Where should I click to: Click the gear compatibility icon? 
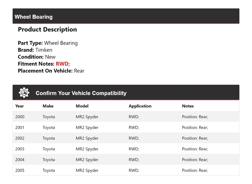pyautogui.click(x=24, y=93)
